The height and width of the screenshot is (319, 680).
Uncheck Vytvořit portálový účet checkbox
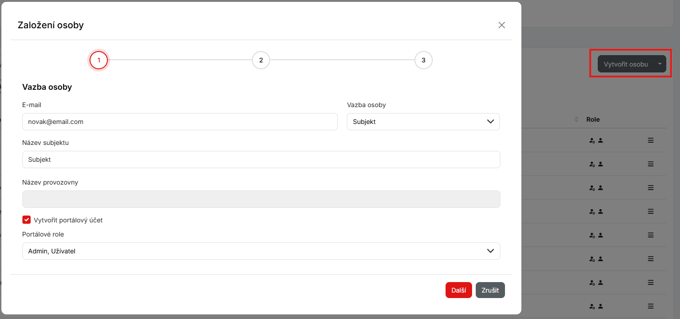[27, 220]
